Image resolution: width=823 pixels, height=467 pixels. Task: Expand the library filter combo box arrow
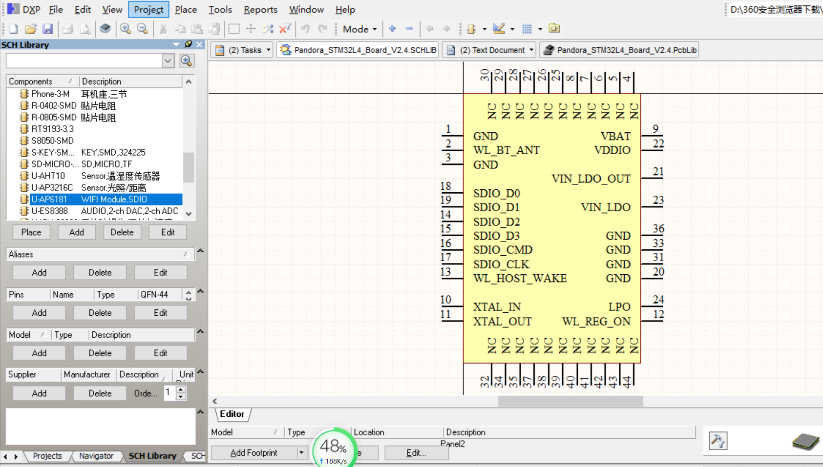coord(168,61)
